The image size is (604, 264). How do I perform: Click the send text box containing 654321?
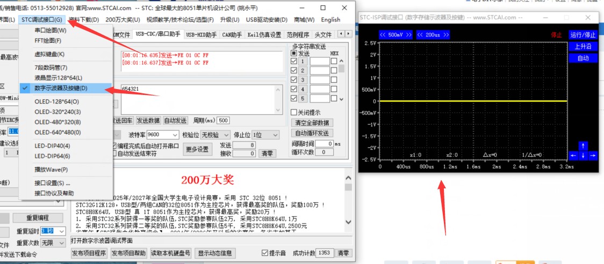tap(202, 99)
